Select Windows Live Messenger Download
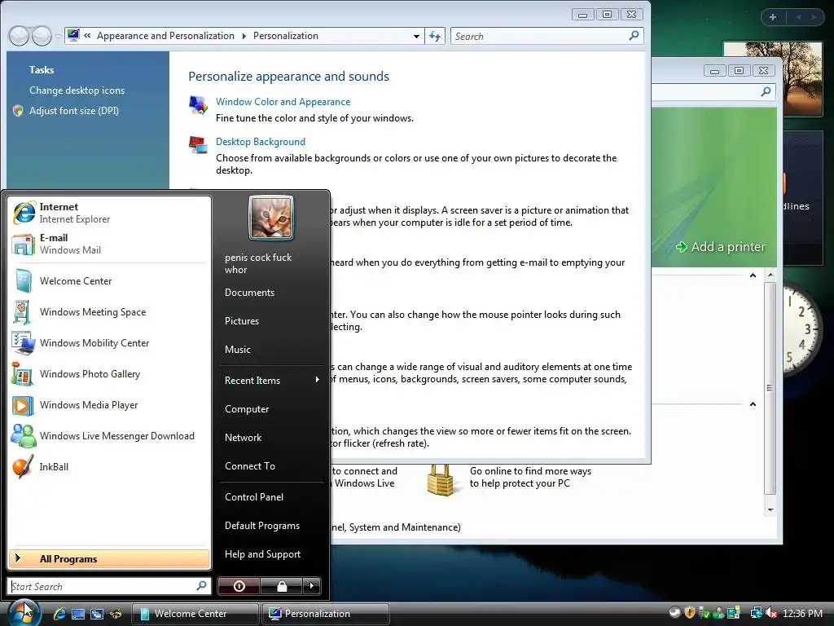Screen dimensions: 834x626 click(109, 435)
